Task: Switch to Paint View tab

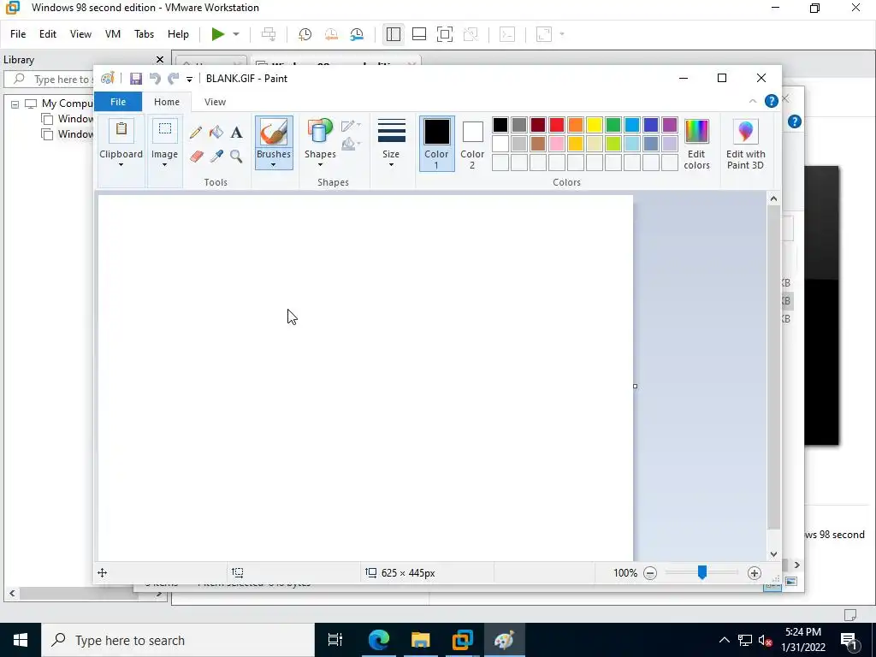Action: tap(215, 102)
